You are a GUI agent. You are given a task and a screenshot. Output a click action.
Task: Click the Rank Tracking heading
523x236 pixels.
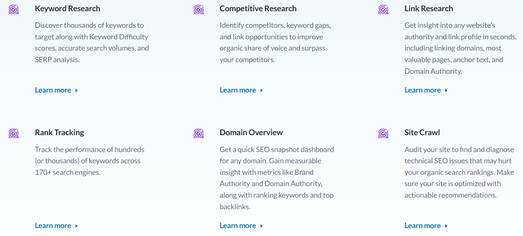click(59, 133)
